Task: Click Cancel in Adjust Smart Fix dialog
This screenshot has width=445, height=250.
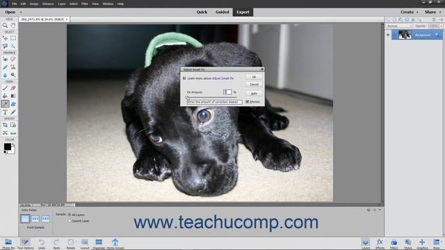Action: click(254, 85)
